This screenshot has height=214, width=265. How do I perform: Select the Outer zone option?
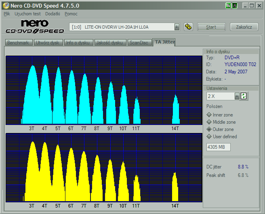220,129
